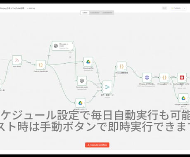Open the OpenAI Message a model node
The image size is (190, 157).
(63, 46)
